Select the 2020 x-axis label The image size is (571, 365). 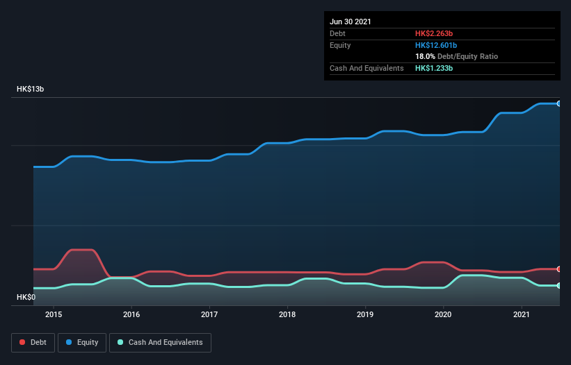444,314
